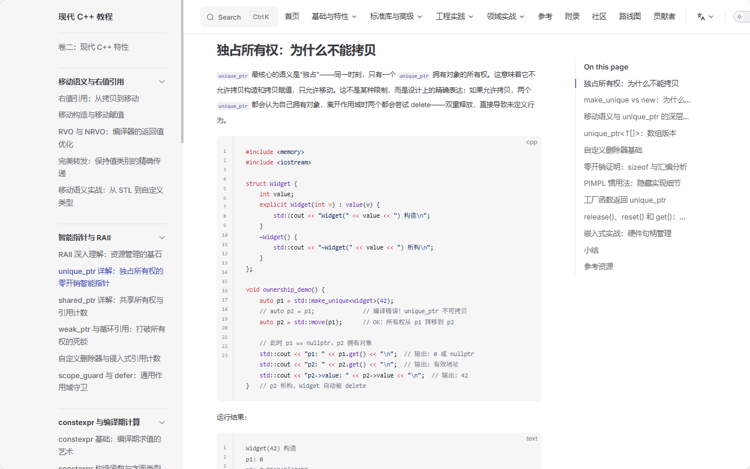Jump to 零开销证明 outline entry
The image size is (750, 469).
tap(635, 167)
